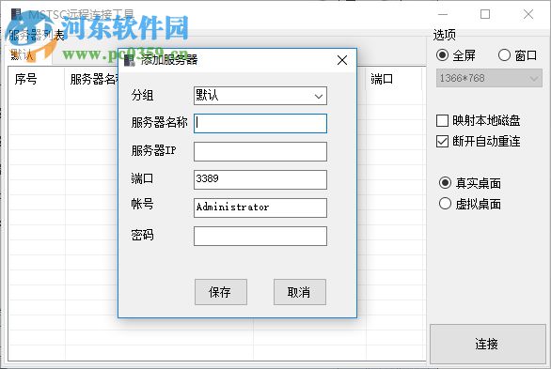Cancel with the 取消 button
The height and width of the screenshot is (369, 551).
coord(300,292)
